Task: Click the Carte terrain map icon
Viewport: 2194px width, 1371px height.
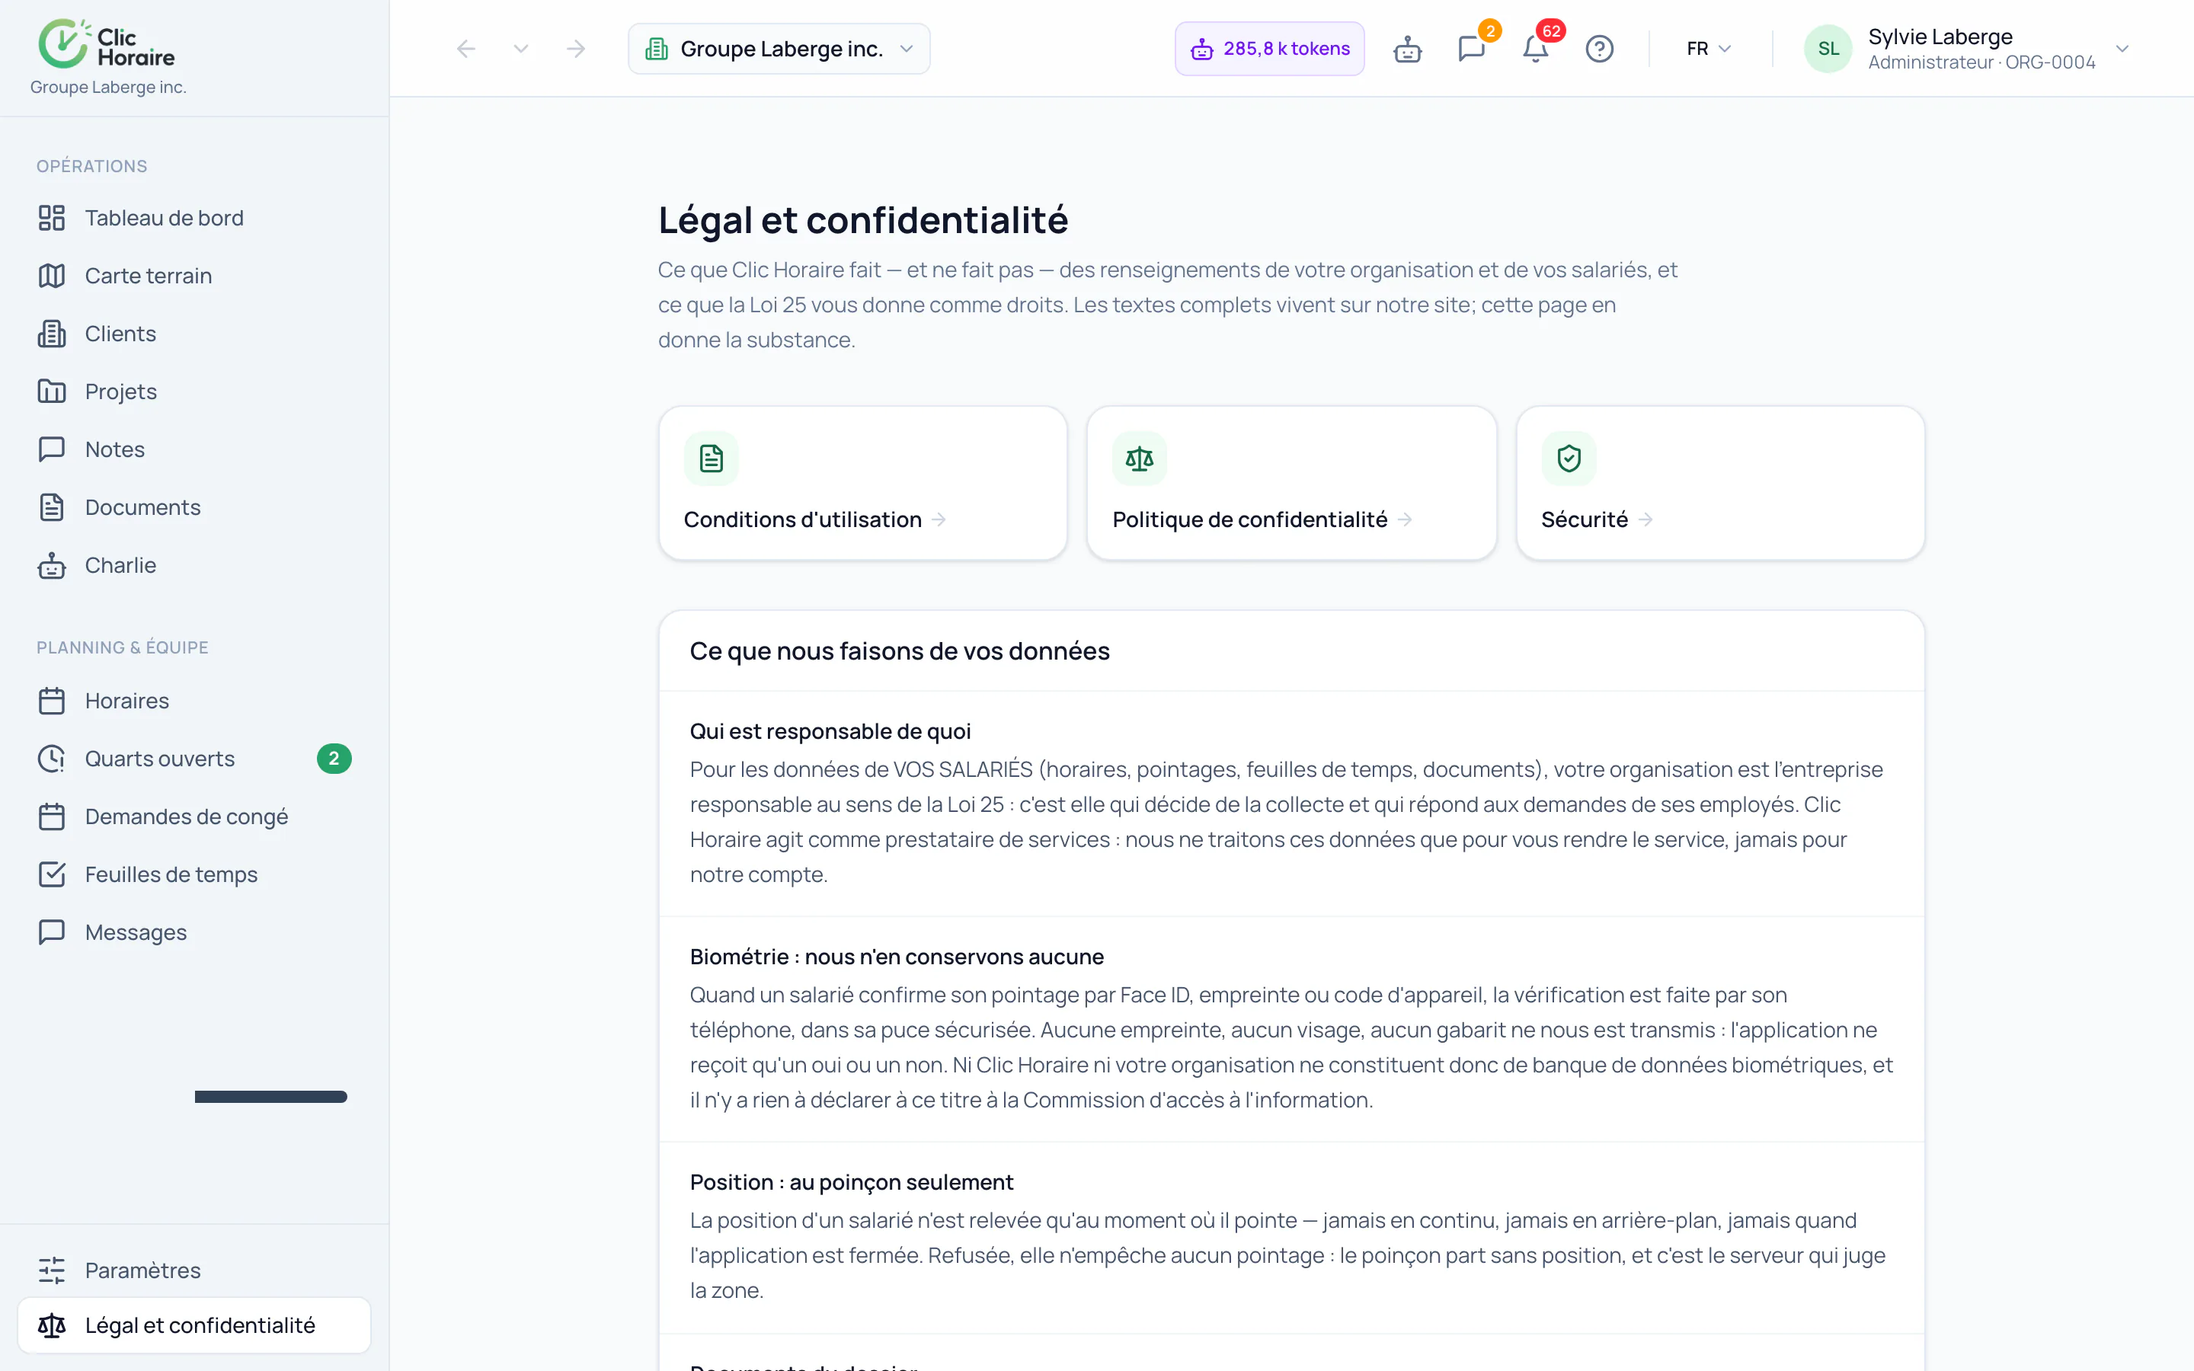Action: (x=52, y=276)
